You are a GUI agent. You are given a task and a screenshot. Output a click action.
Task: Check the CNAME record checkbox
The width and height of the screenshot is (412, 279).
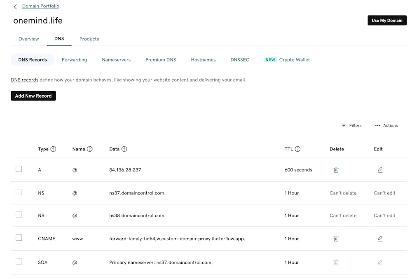click(19, 238)
